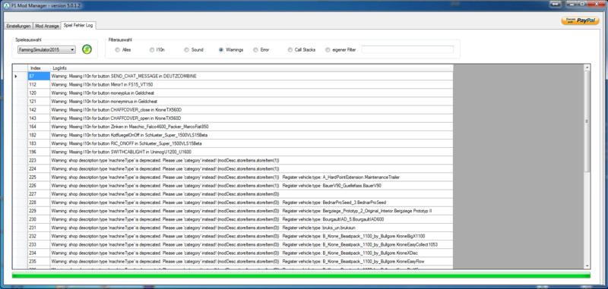Image resolution: width=608 pixels, height=289 pixels.
Task: Click the green refresh icon
Action: point(87,49)
